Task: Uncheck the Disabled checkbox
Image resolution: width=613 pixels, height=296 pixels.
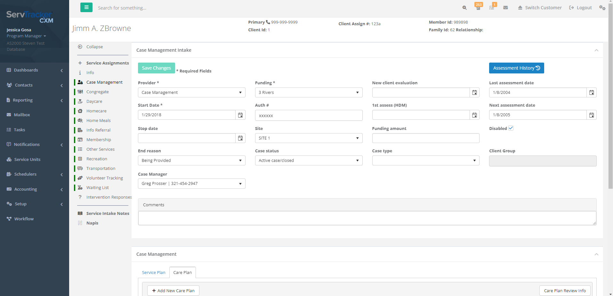Action: pyautogui.click(x=511, y=128)
